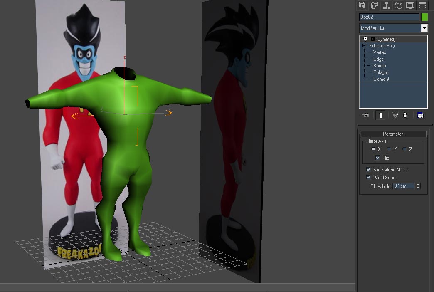Screen dimensions: 434x292
Task: Decrease Threshold with spinner down arrow
Action: 418,188
